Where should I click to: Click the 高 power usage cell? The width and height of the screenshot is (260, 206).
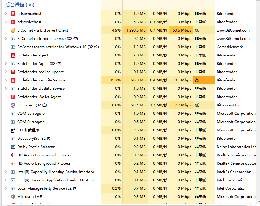[x=204, y=80]
